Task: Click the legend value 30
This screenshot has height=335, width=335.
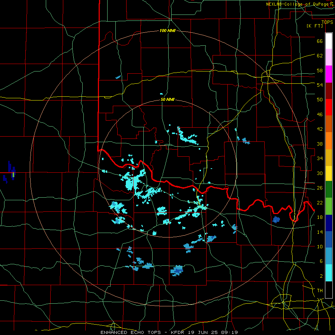Action: (x=320, y=173)
